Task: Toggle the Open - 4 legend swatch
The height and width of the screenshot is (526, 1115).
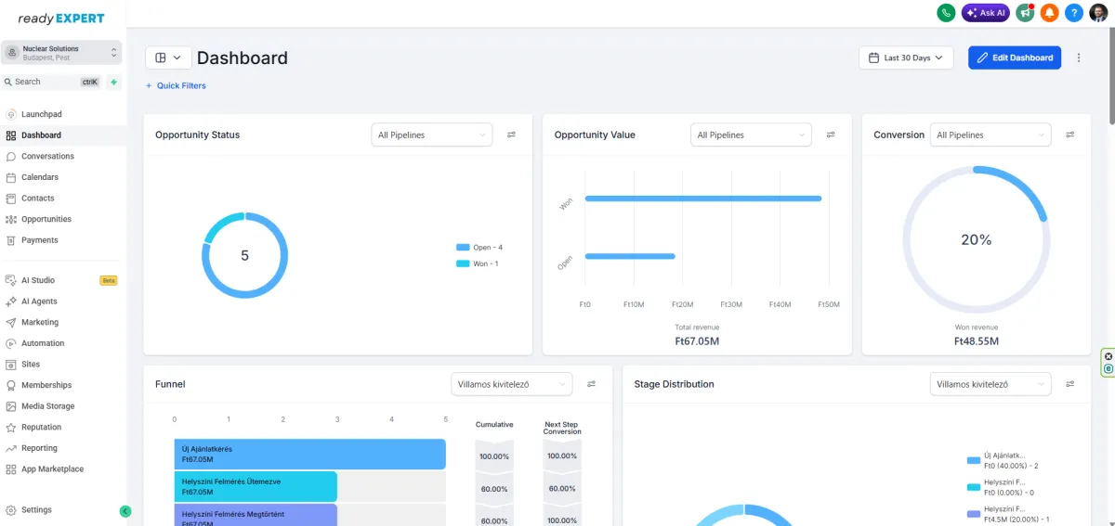Action: (x=463, y=248)
